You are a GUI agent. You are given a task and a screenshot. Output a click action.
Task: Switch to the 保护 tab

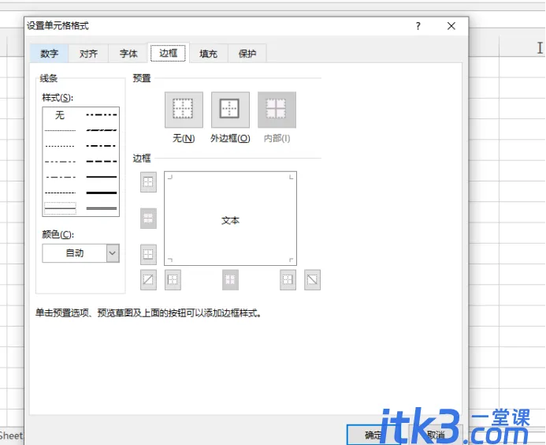(x=247, y=54)
